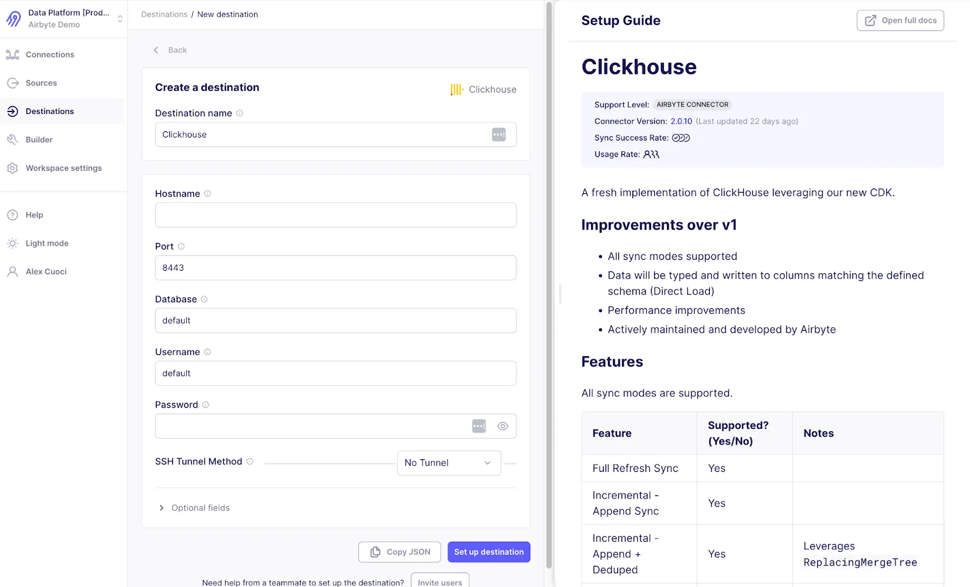The height and width of the screenshot is (587, 970).
Task: Click the Database input field
Action: 335,320
